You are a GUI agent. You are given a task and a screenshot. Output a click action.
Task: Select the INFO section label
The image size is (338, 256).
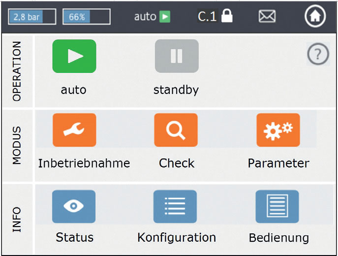click(x=17, y=220)
